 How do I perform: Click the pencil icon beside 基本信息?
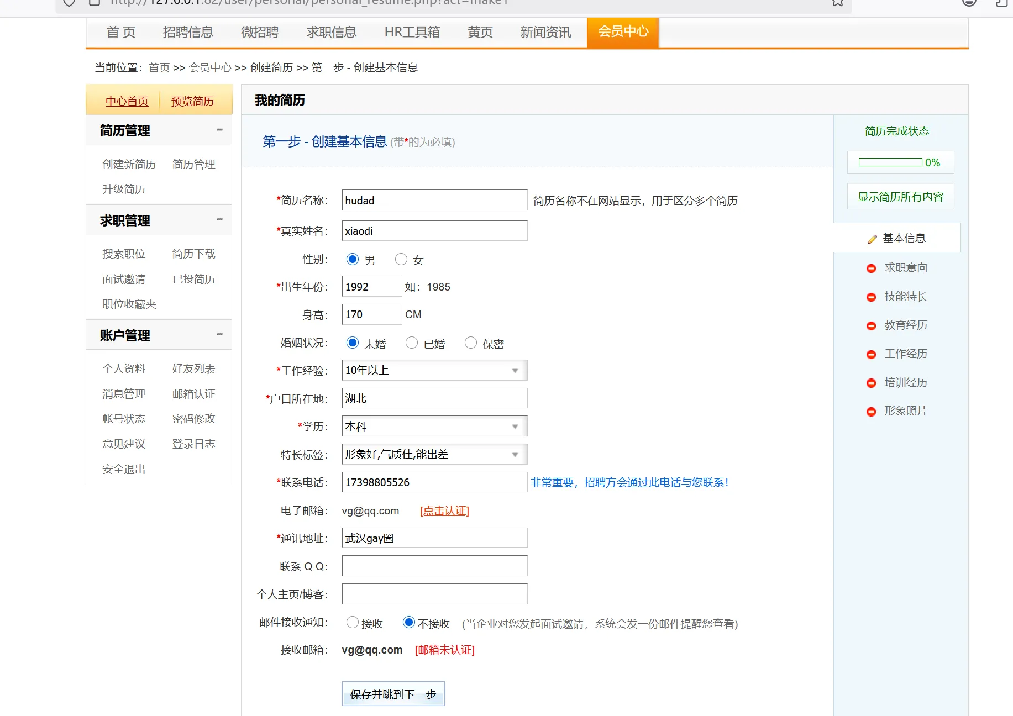(x=872, y=239)
